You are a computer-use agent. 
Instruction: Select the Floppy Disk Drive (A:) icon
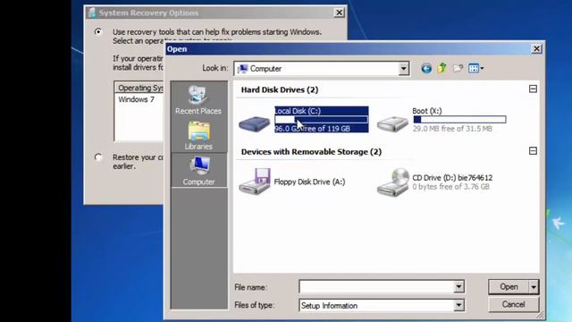tap(255, 182)
